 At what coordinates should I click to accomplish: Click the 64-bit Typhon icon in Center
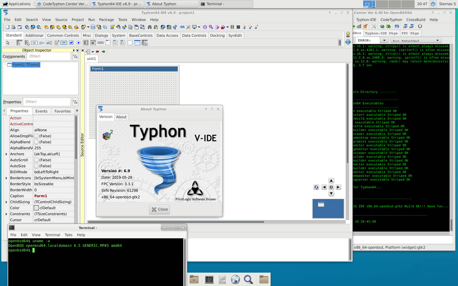(x=412, y=26)
